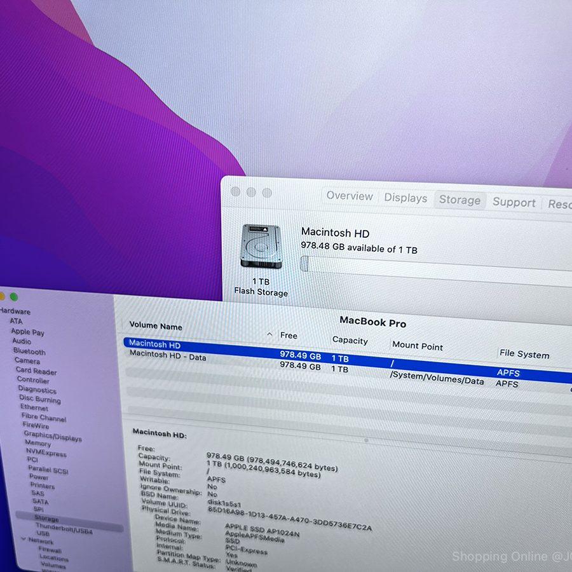Select Disc Burning in the sidebar
The height and width of the screenshot is (572, 572).
[x=40, y=399]
